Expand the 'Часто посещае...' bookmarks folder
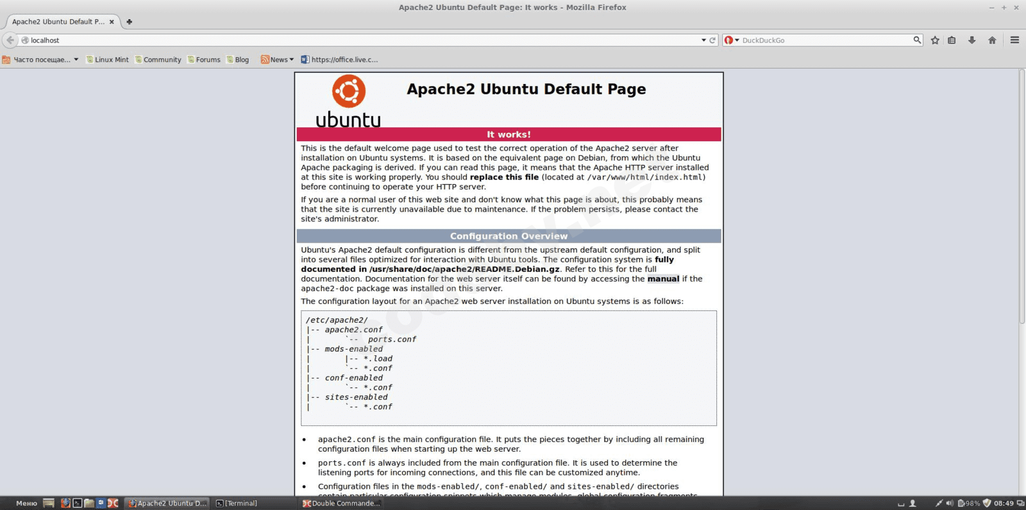This screenshot has width=1026, height=510. click(40, 60)
